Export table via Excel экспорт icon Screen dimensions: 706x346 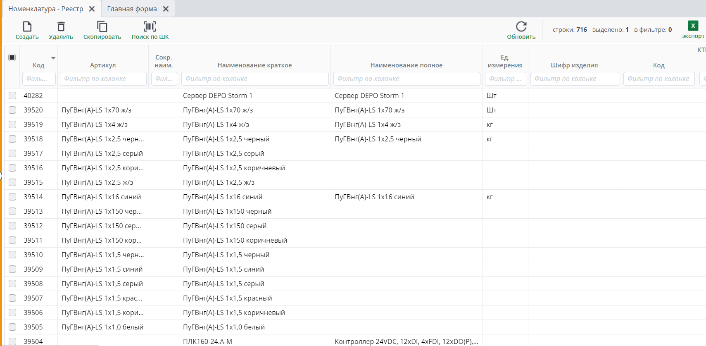[693, 26]
